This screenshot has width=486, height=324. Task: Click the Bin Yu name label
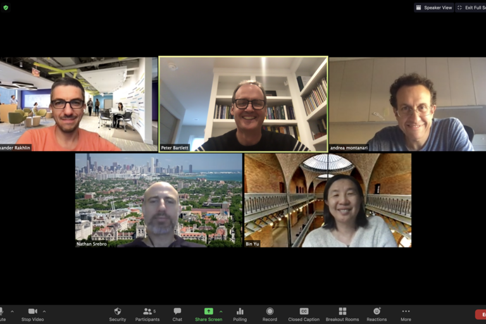click(252, 244)
